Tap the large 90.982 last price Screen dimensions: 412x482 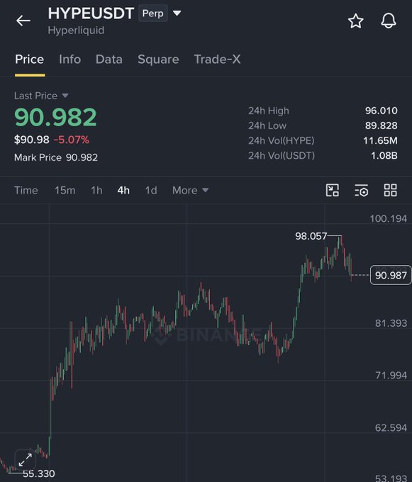tap(55, 117)
